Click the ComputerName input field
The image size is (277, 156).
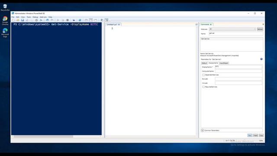[x=238, y=71]
